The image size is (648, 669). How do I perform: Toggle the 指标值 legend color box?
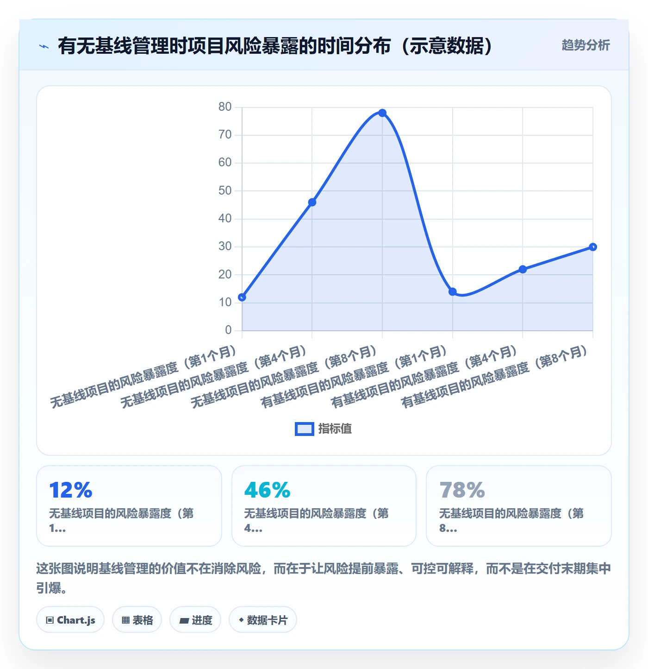(x=305, y=429)
